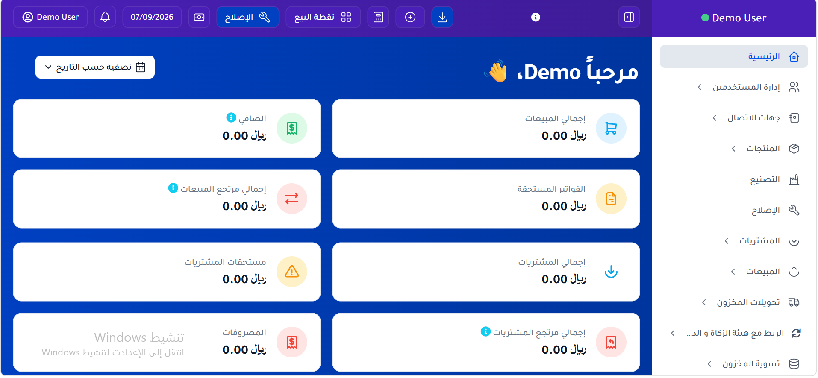Open الإصلاح repair button in top bar
This screenshot has height=378, width=818.
248,17
